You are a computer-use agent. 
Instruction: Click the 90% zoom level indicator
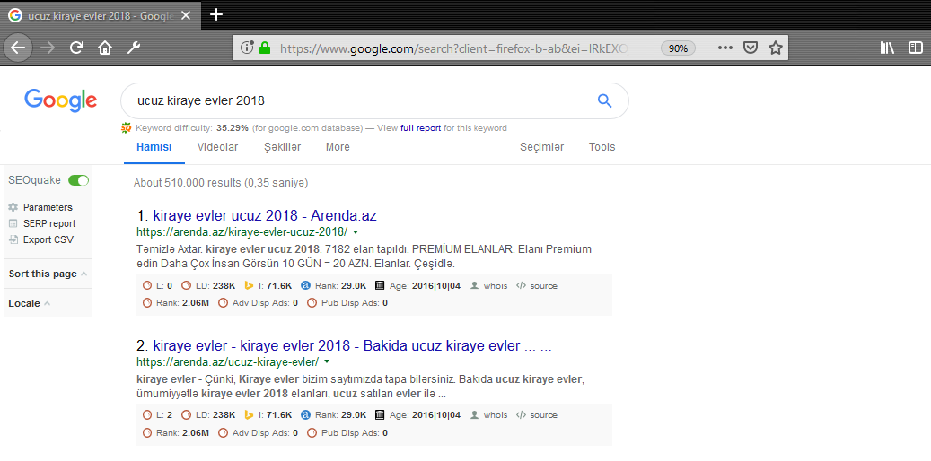click(679, 48)
